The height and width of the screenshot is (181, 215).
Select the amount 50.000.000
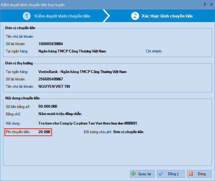point(48,106)
